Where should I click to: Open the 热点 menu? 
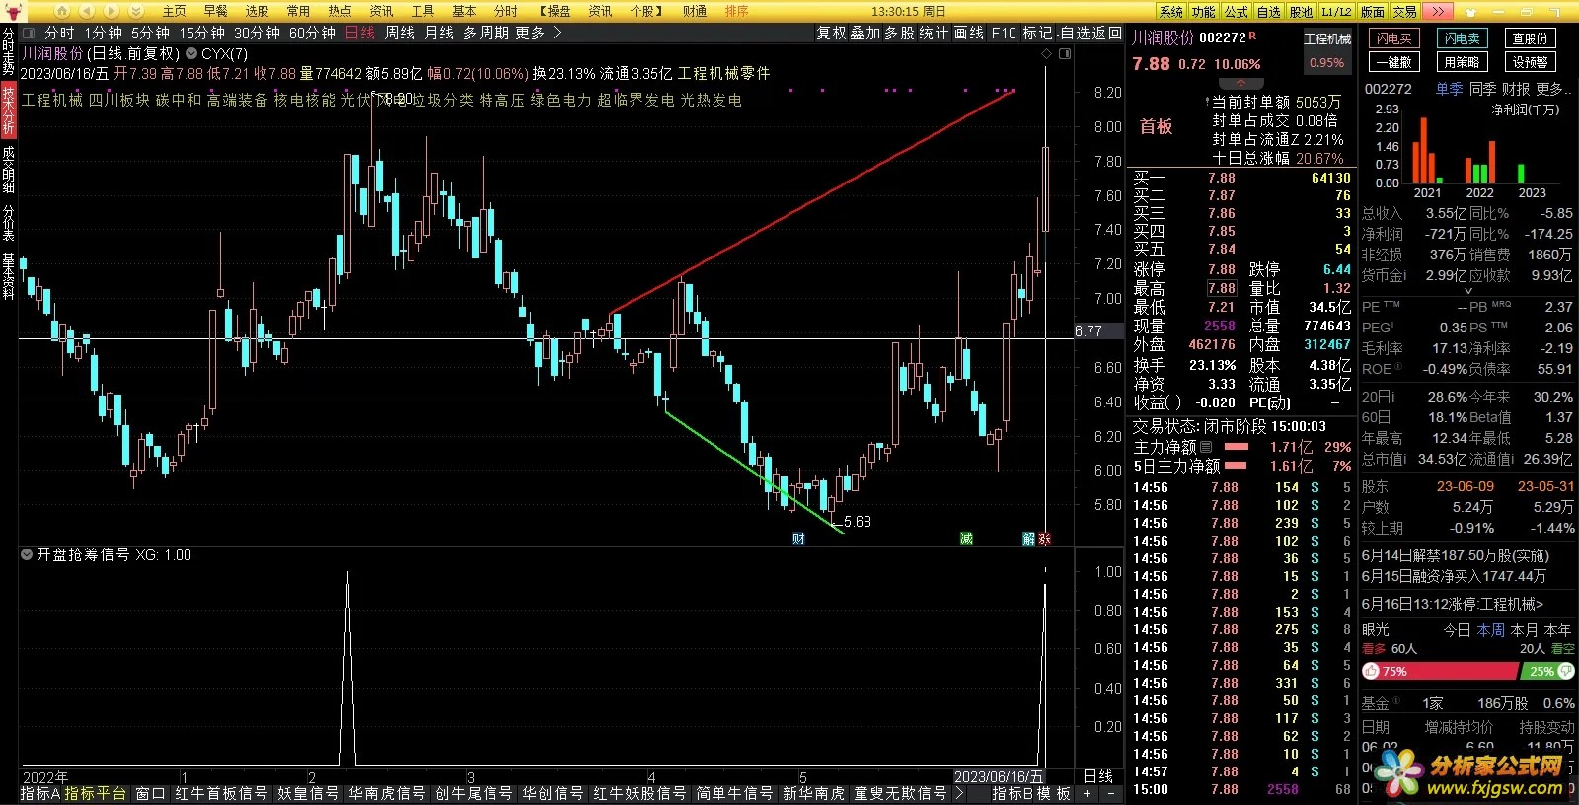(x=339, y=11)
